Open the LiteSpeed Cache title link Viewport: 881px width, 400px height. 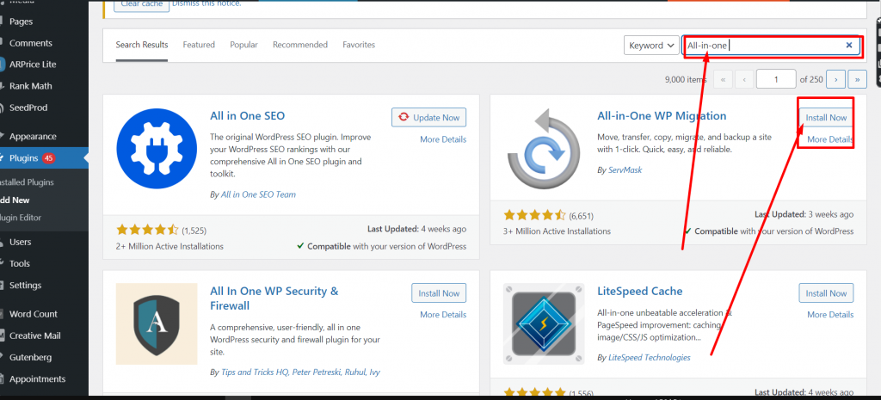640,291
